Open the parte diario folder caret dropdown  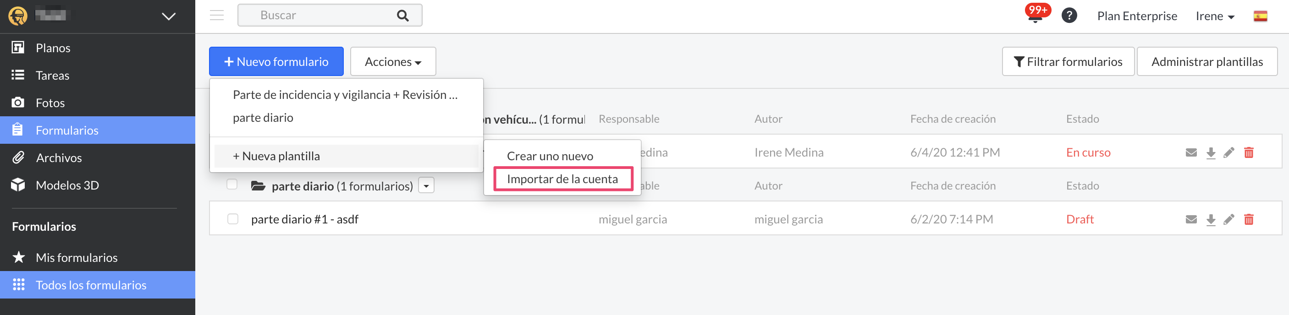point(426,185)
